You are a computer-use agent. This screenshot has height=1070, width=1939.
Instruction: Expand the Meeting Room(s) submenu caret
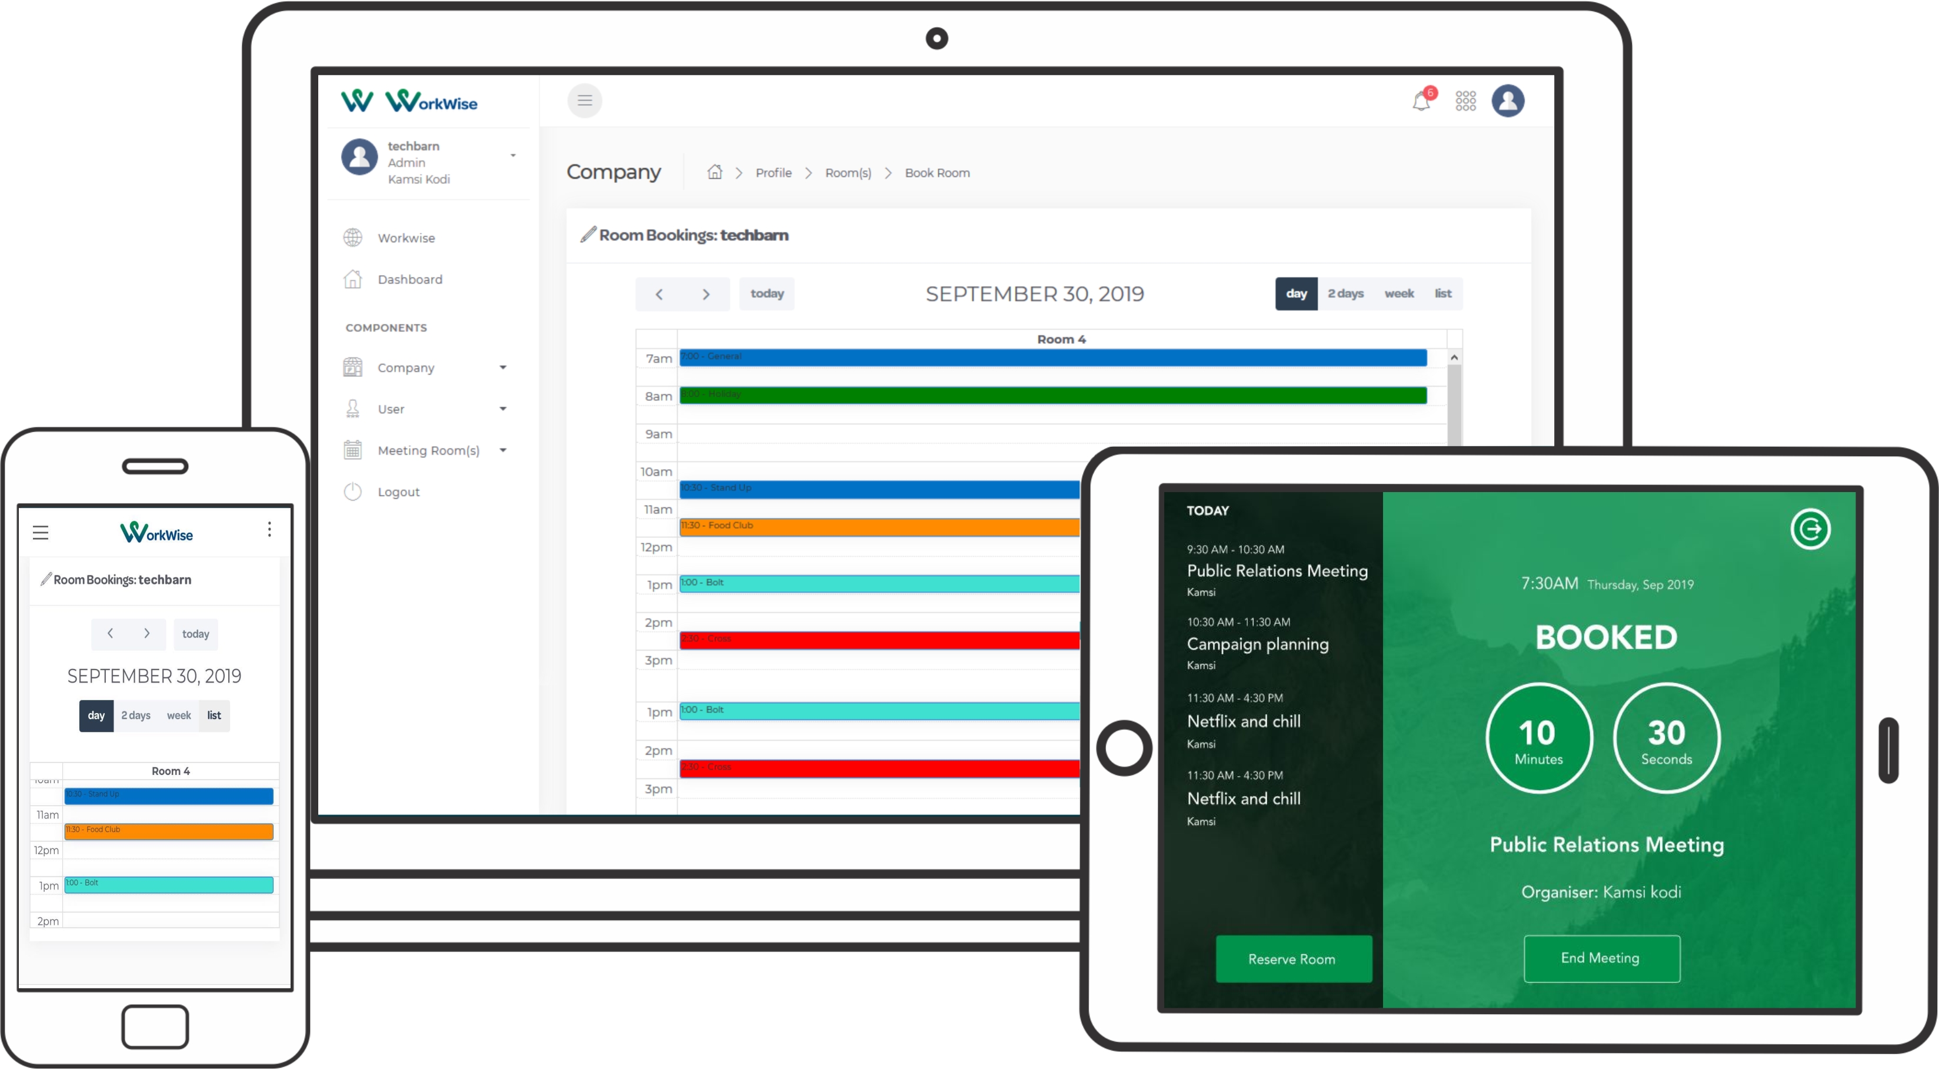tap(503, 451)
